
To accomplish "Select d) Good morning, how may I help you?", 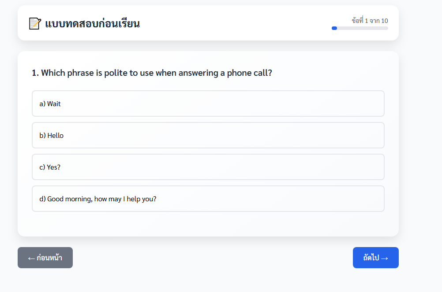I will [x=208, y=199].
